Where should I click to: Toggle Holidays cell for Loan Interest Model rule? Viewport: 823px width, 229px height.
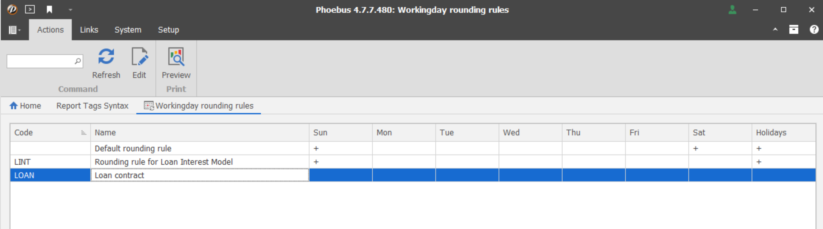[759, 162]
